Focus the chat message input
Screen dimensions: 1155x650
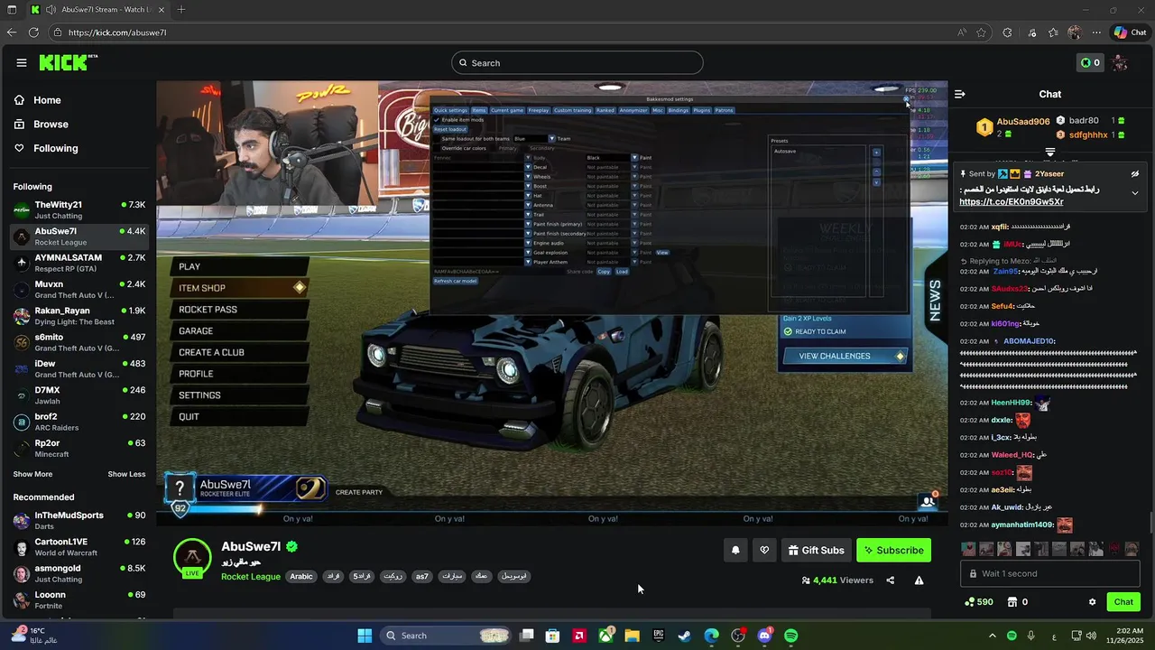coord(1050,573)
